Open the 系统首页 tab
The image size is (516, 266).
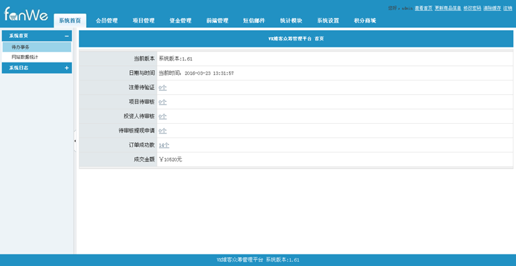[x=69, y=21]
